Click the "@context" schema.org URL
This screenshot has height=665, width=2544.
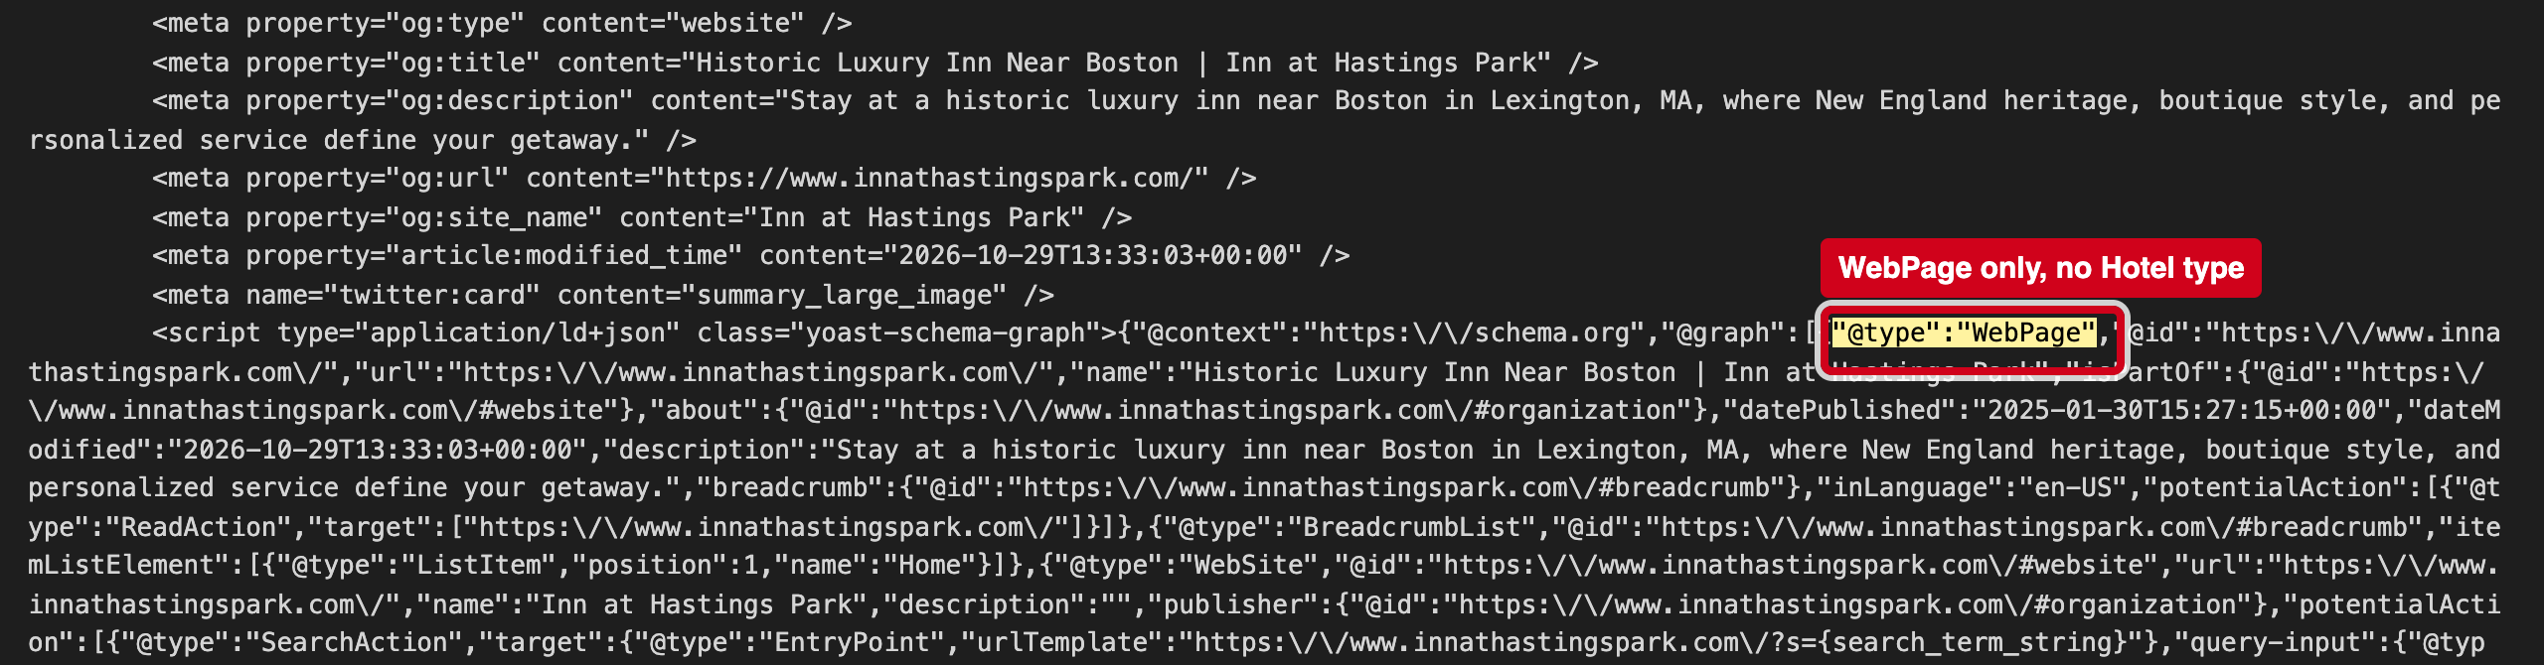(x=1474, y=332)
